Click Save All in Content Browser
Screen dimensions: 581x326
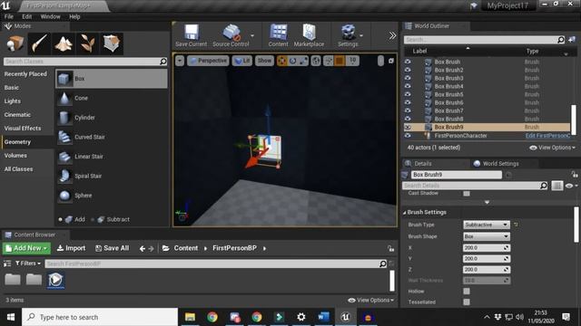pos(112,248)
